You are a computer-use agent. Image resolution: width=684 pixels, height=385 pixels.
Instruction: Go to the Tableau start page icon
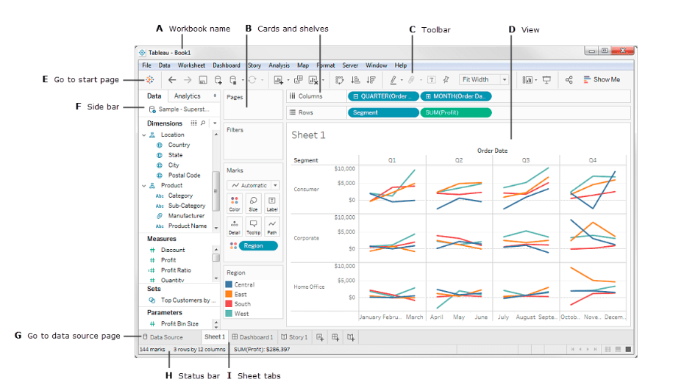pyautogui.click(x=149, y=79)
